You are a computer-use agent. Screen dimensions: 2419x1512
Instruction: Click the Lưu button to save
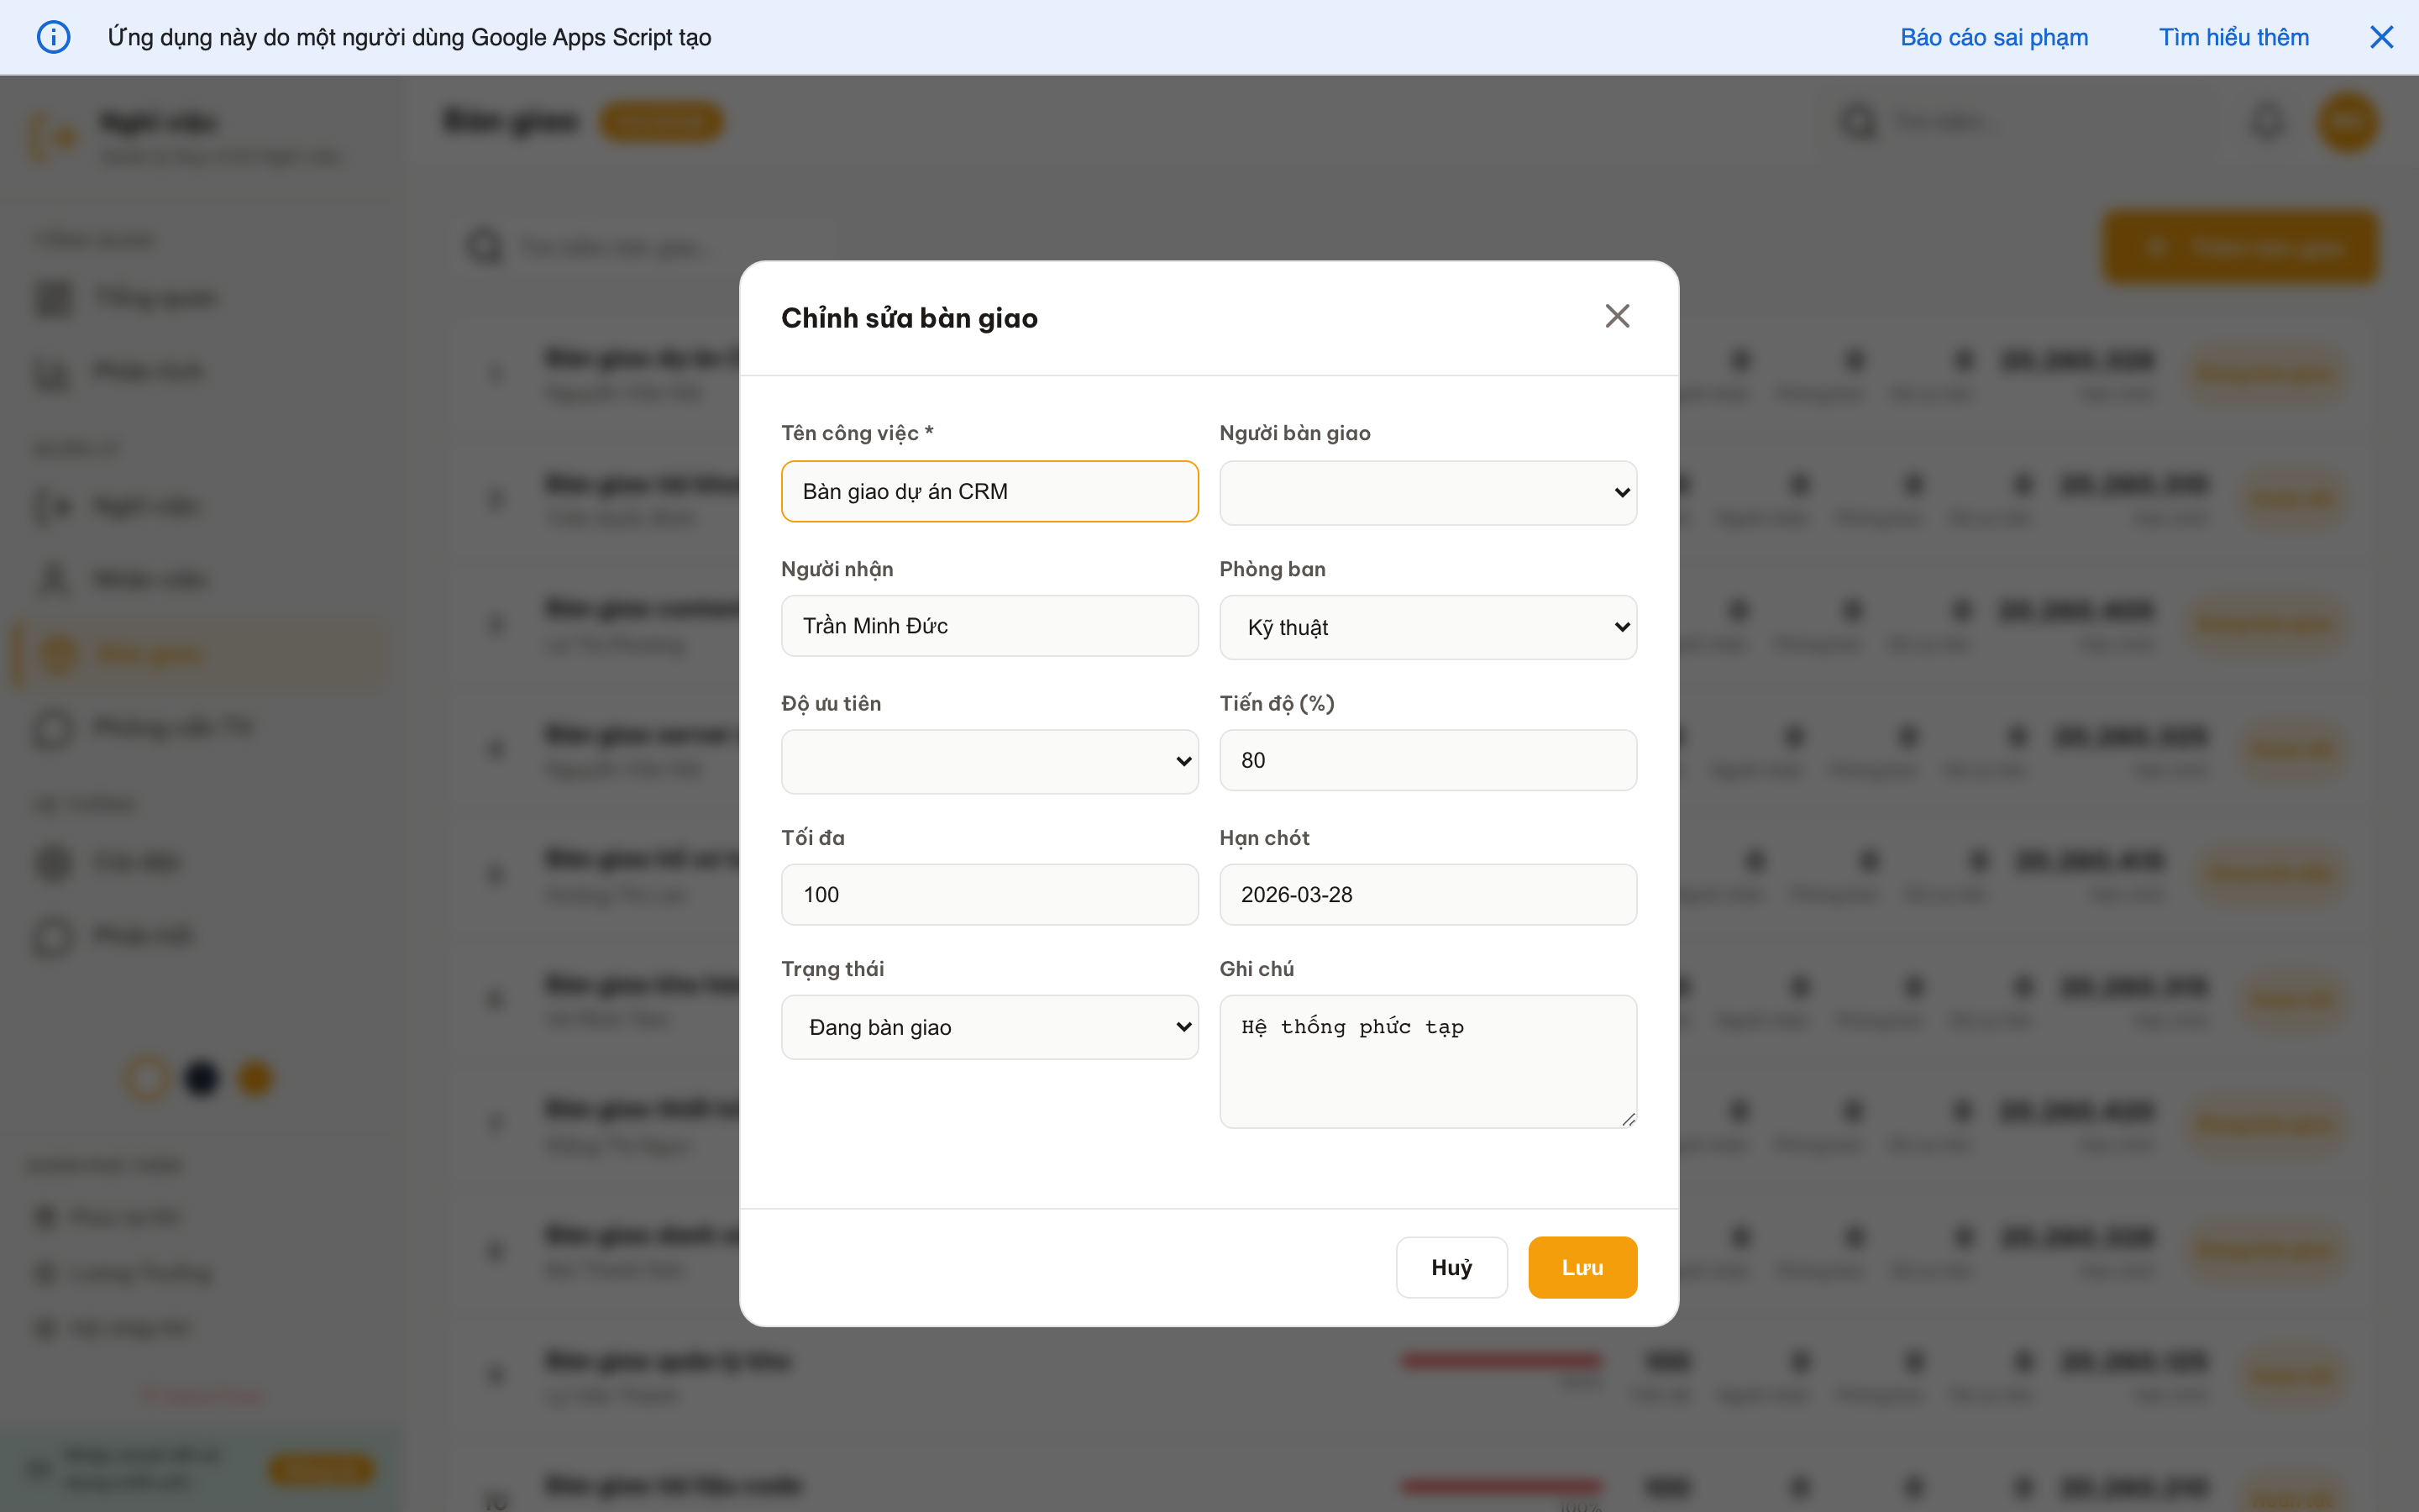(x=1582, y=1266)
